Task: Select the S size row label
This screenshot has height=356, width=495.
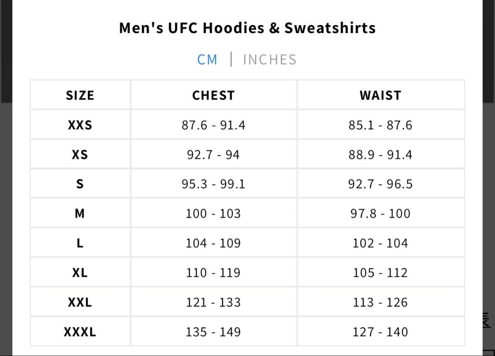Action: click(x=80, y=184)
